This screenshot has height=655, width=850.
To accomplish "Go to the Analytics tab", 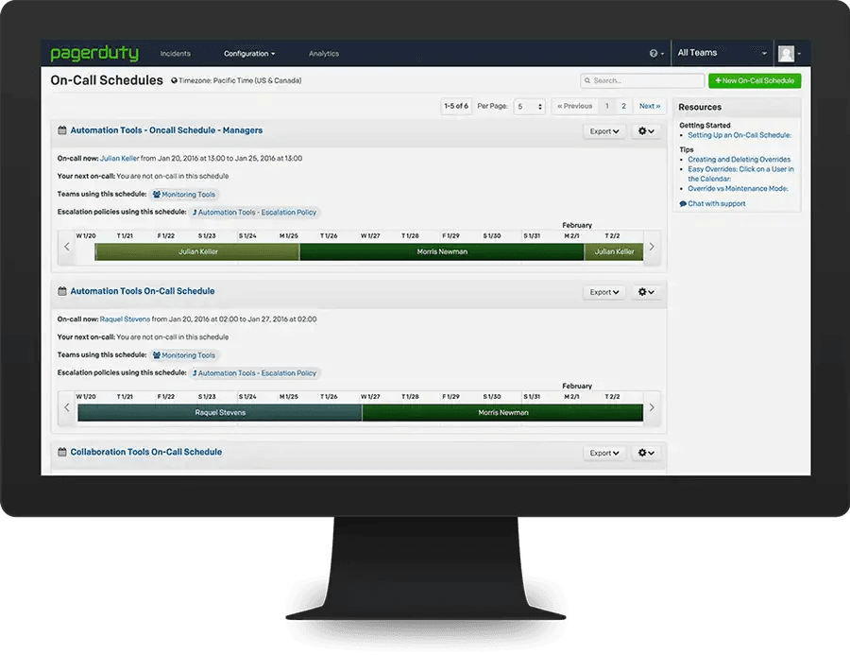I will (x=323, y=54).
